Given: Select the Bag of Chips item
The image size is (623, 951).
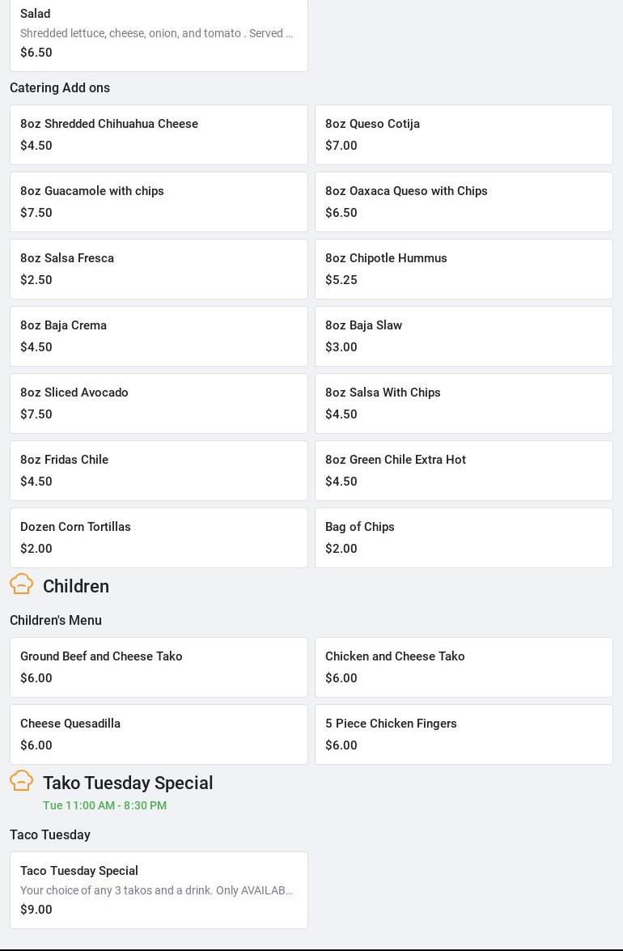Looking at the screenshot, I should pyautogui.click(x=464, y=537).
